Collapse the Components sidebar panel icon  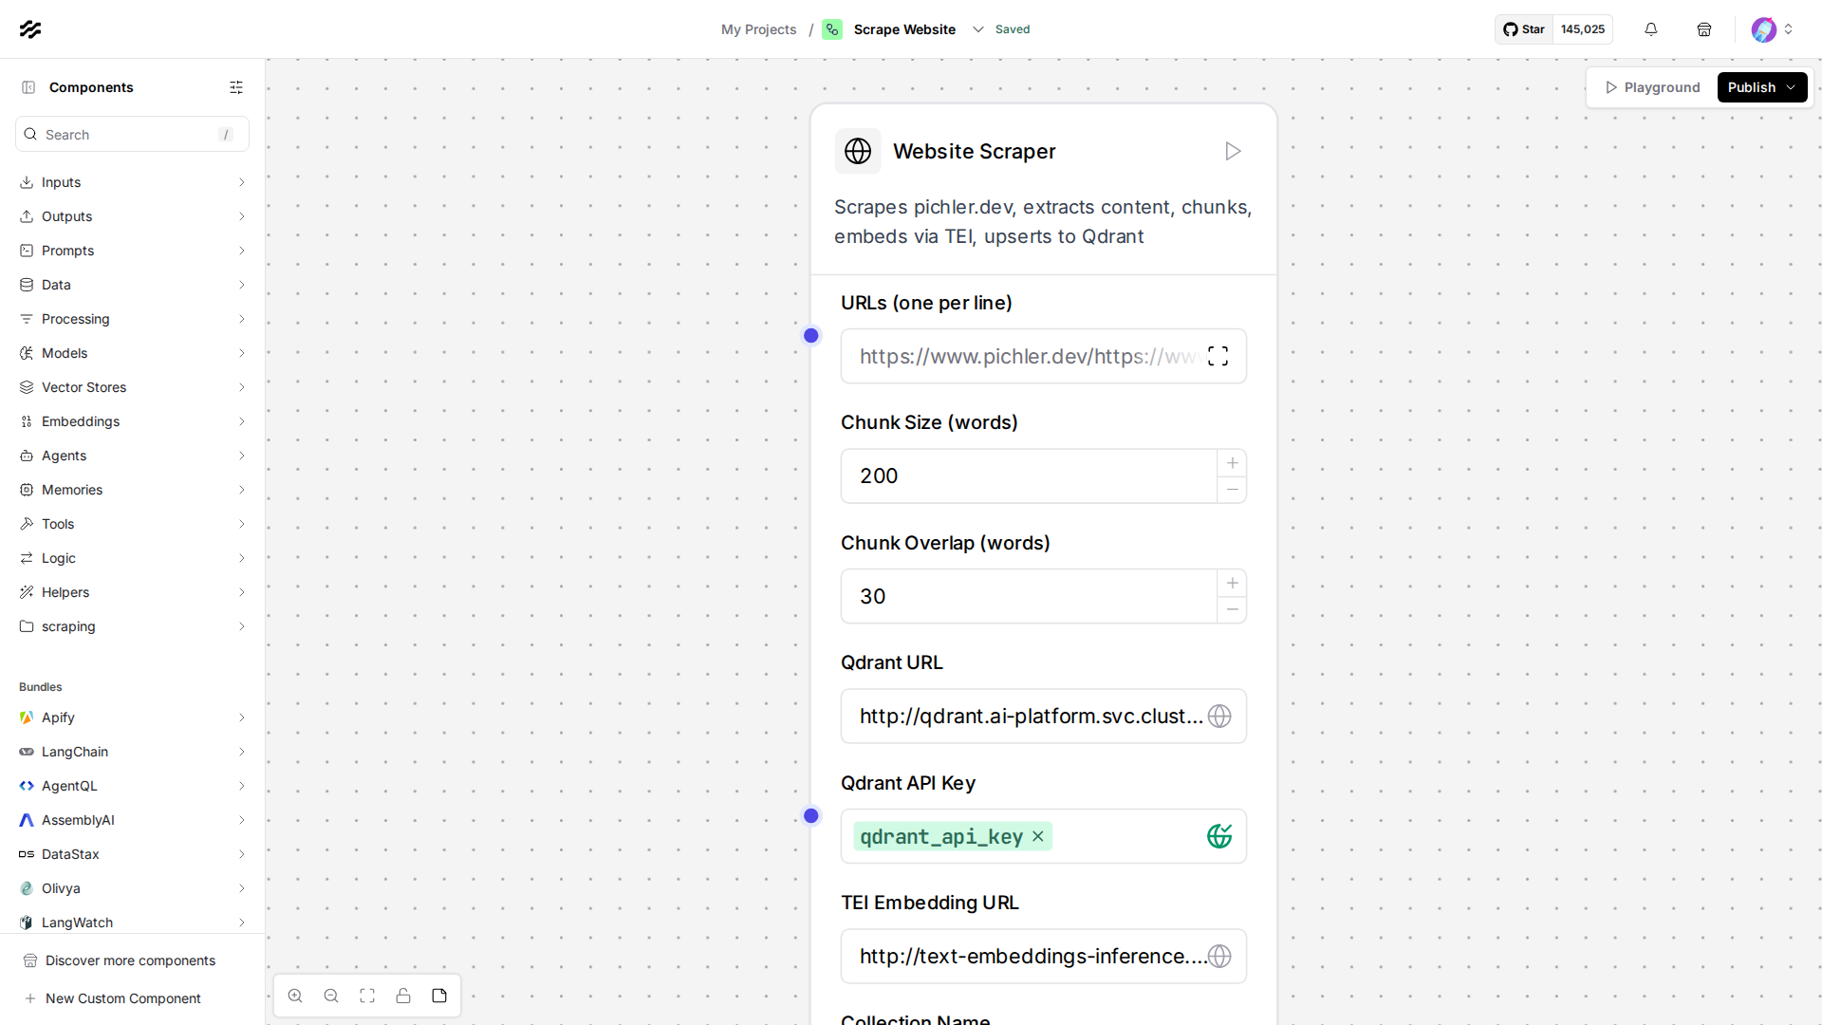28,87
